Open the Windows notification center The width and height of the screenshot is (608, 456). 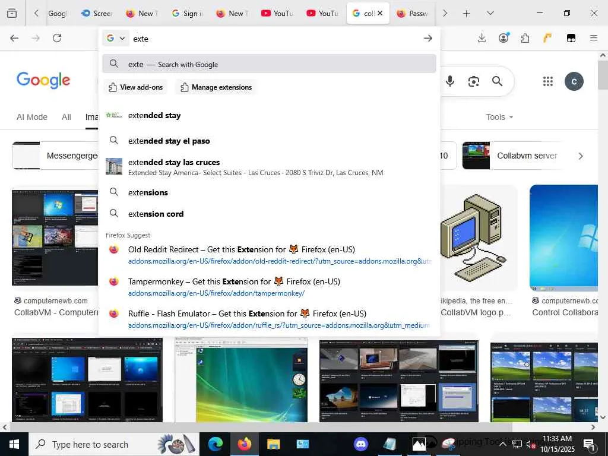590,444
